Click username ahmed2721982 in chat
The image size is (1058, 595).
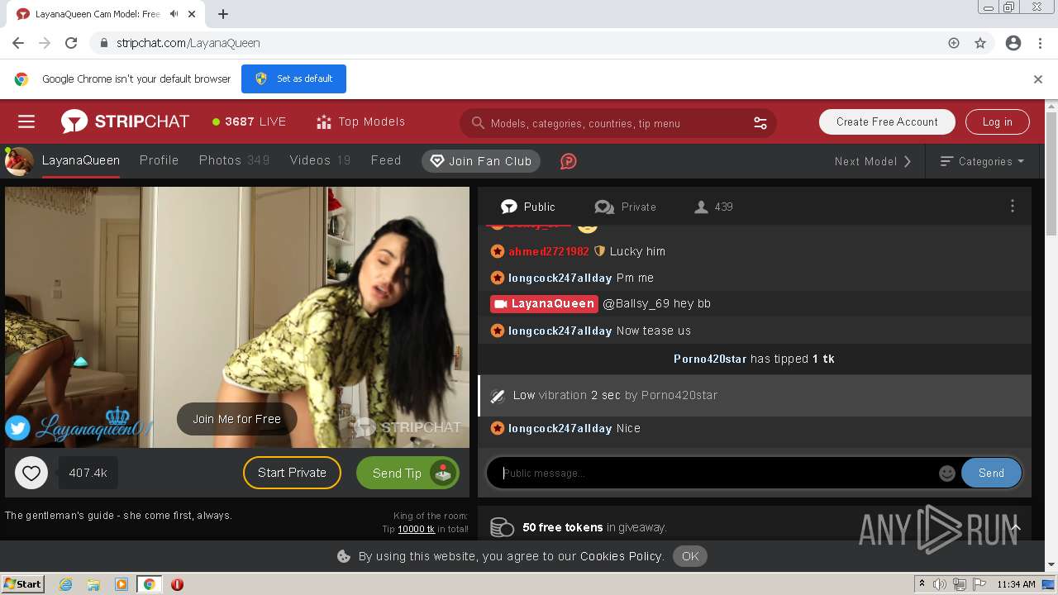point(549,251)
